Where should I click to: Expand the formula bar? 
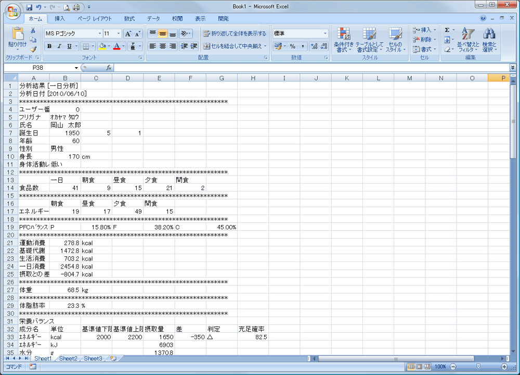[x=513, y=68]
